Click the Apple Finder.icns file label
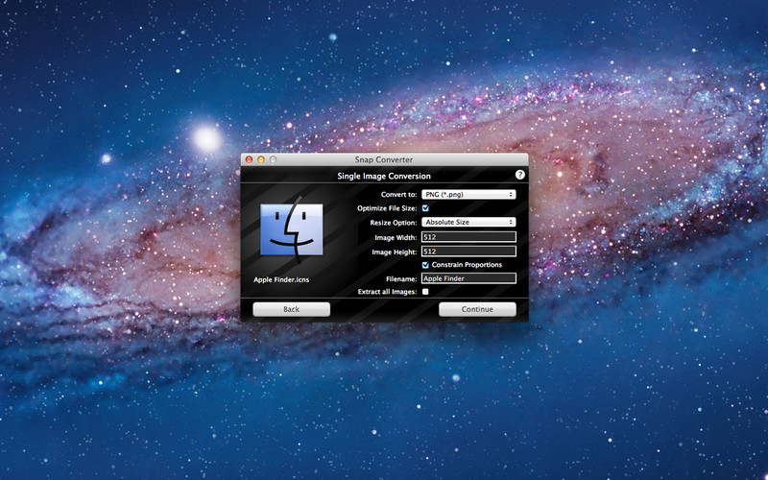Screen dimensions: 768x480 click(281, 280)
